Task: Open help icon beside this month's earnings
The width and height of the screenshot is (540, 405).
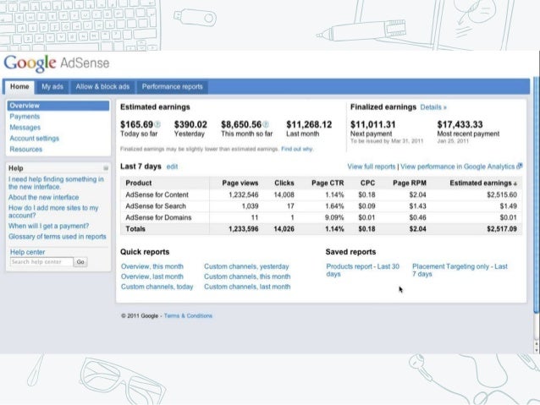Action: (266, 124)
